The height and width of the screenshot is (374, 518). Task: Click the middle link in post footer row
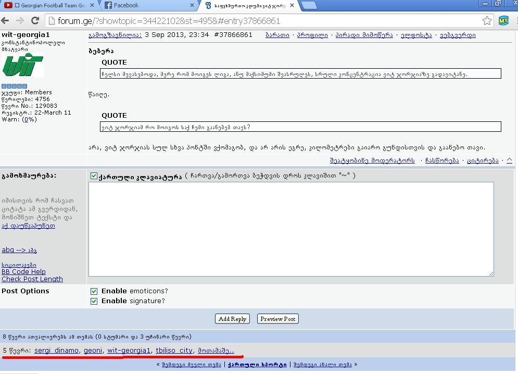442,160
